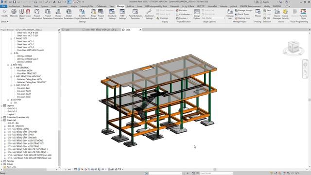Open Decal Types
This screenshot has height=175, width=311.
[242, 14]
